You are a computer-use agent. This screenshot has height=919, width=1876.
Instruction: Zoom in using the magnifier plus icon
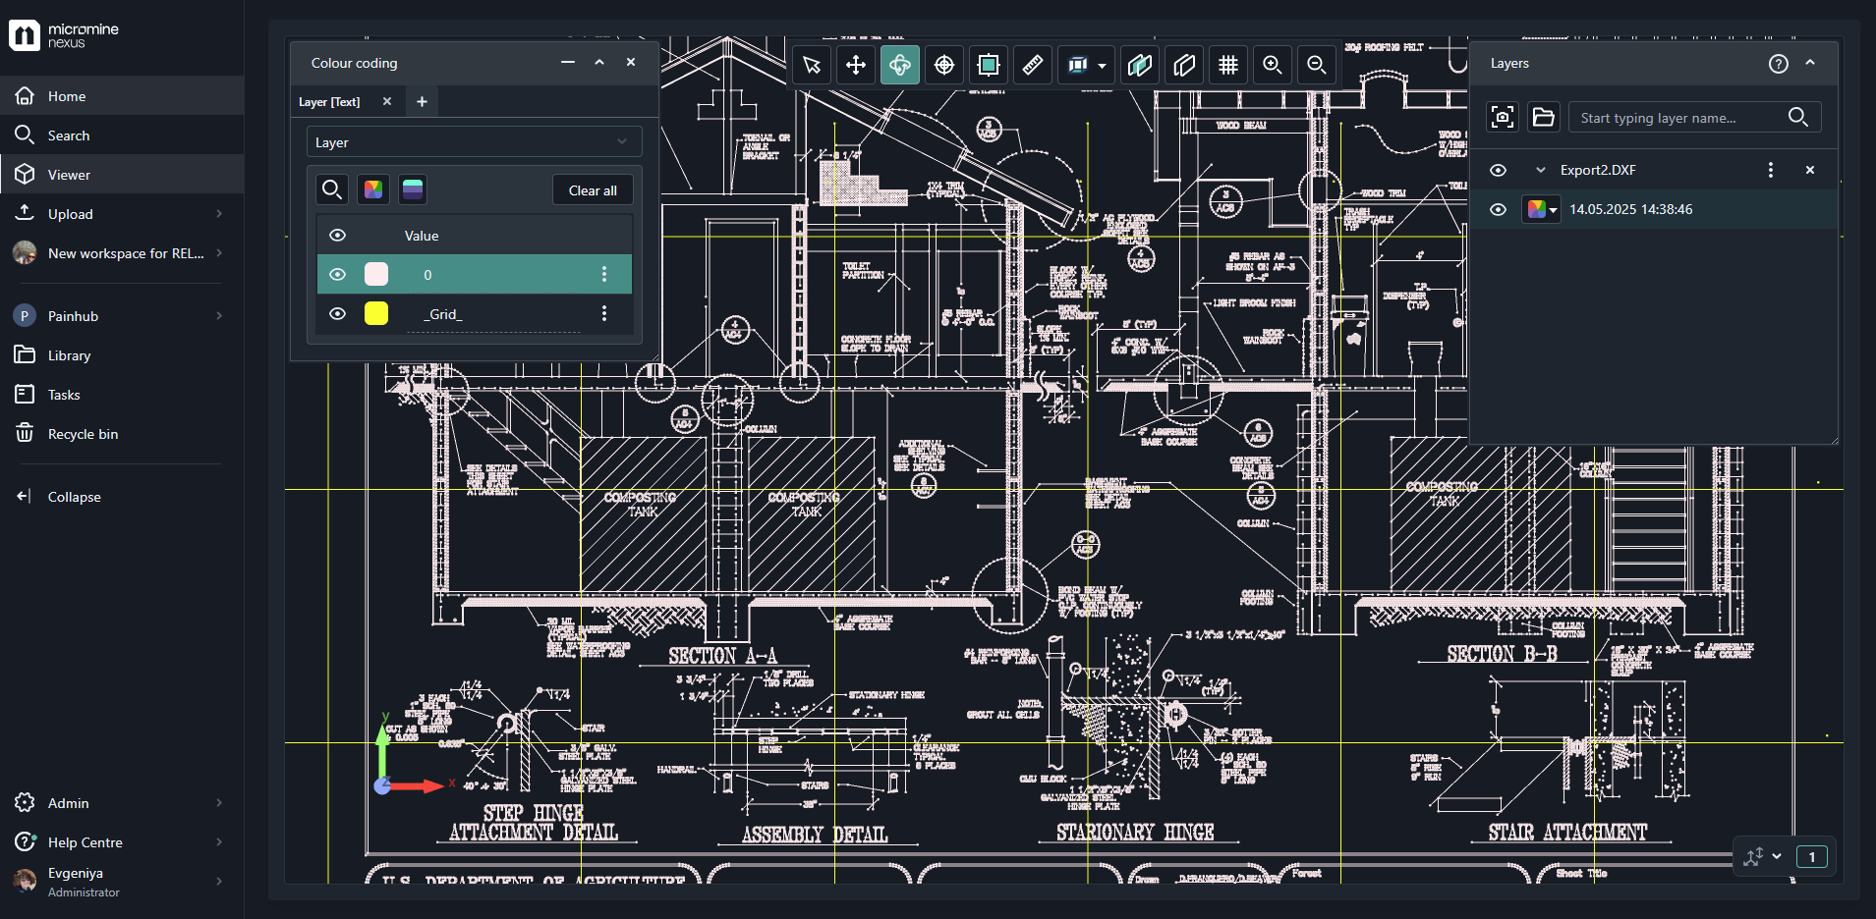click(x=1273, y=65)
